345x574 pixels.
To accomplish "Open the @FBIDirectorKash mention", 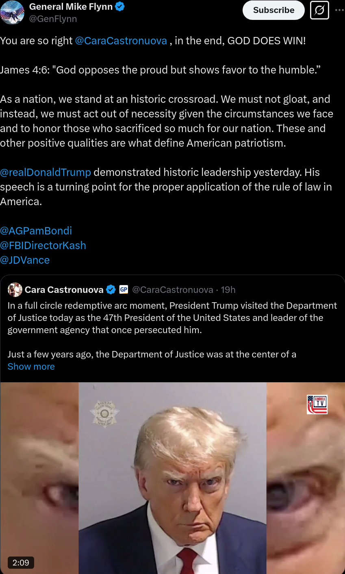I will 43,245.
